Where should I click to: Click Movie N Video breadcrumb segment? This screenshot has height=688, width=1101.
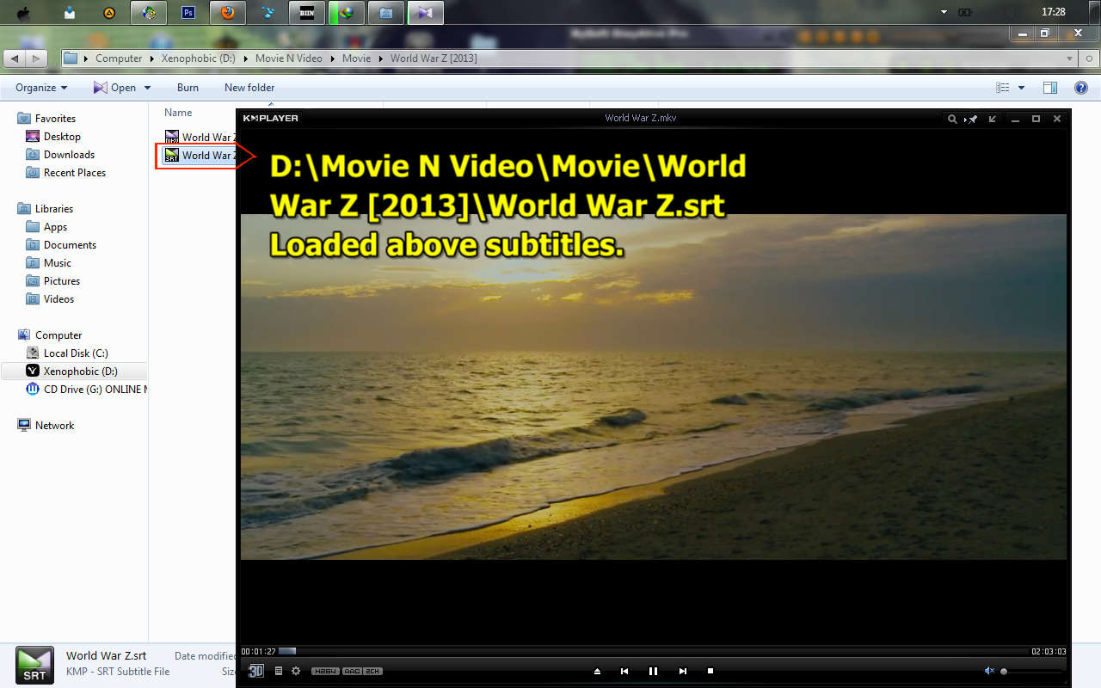[x=289, y=58]
